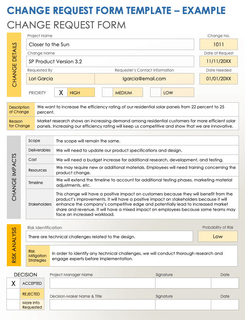
Task: Mark the REJECTED decision checkbox
Action: pos(13,294)
